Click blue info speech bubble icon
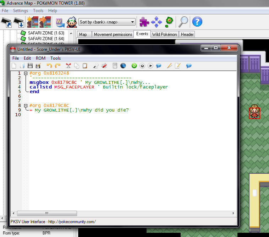This screenshot has width=269, height=237. [x=189, y=66]
